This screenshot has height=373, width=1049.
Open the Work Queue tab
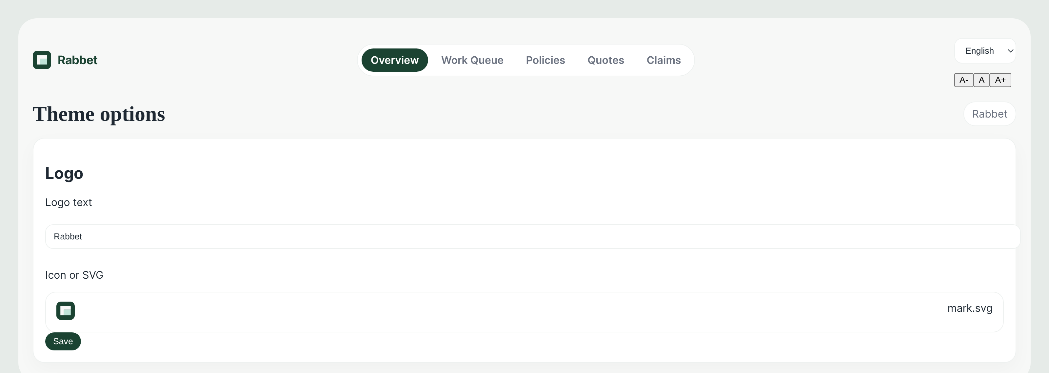pyautogui.click(x=472, y=60)
